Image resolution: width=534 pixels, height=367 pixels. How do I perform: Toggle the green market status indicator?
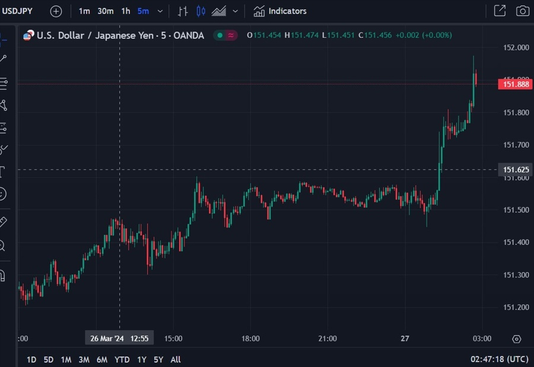pyautogui.click(x=220, y=35)
